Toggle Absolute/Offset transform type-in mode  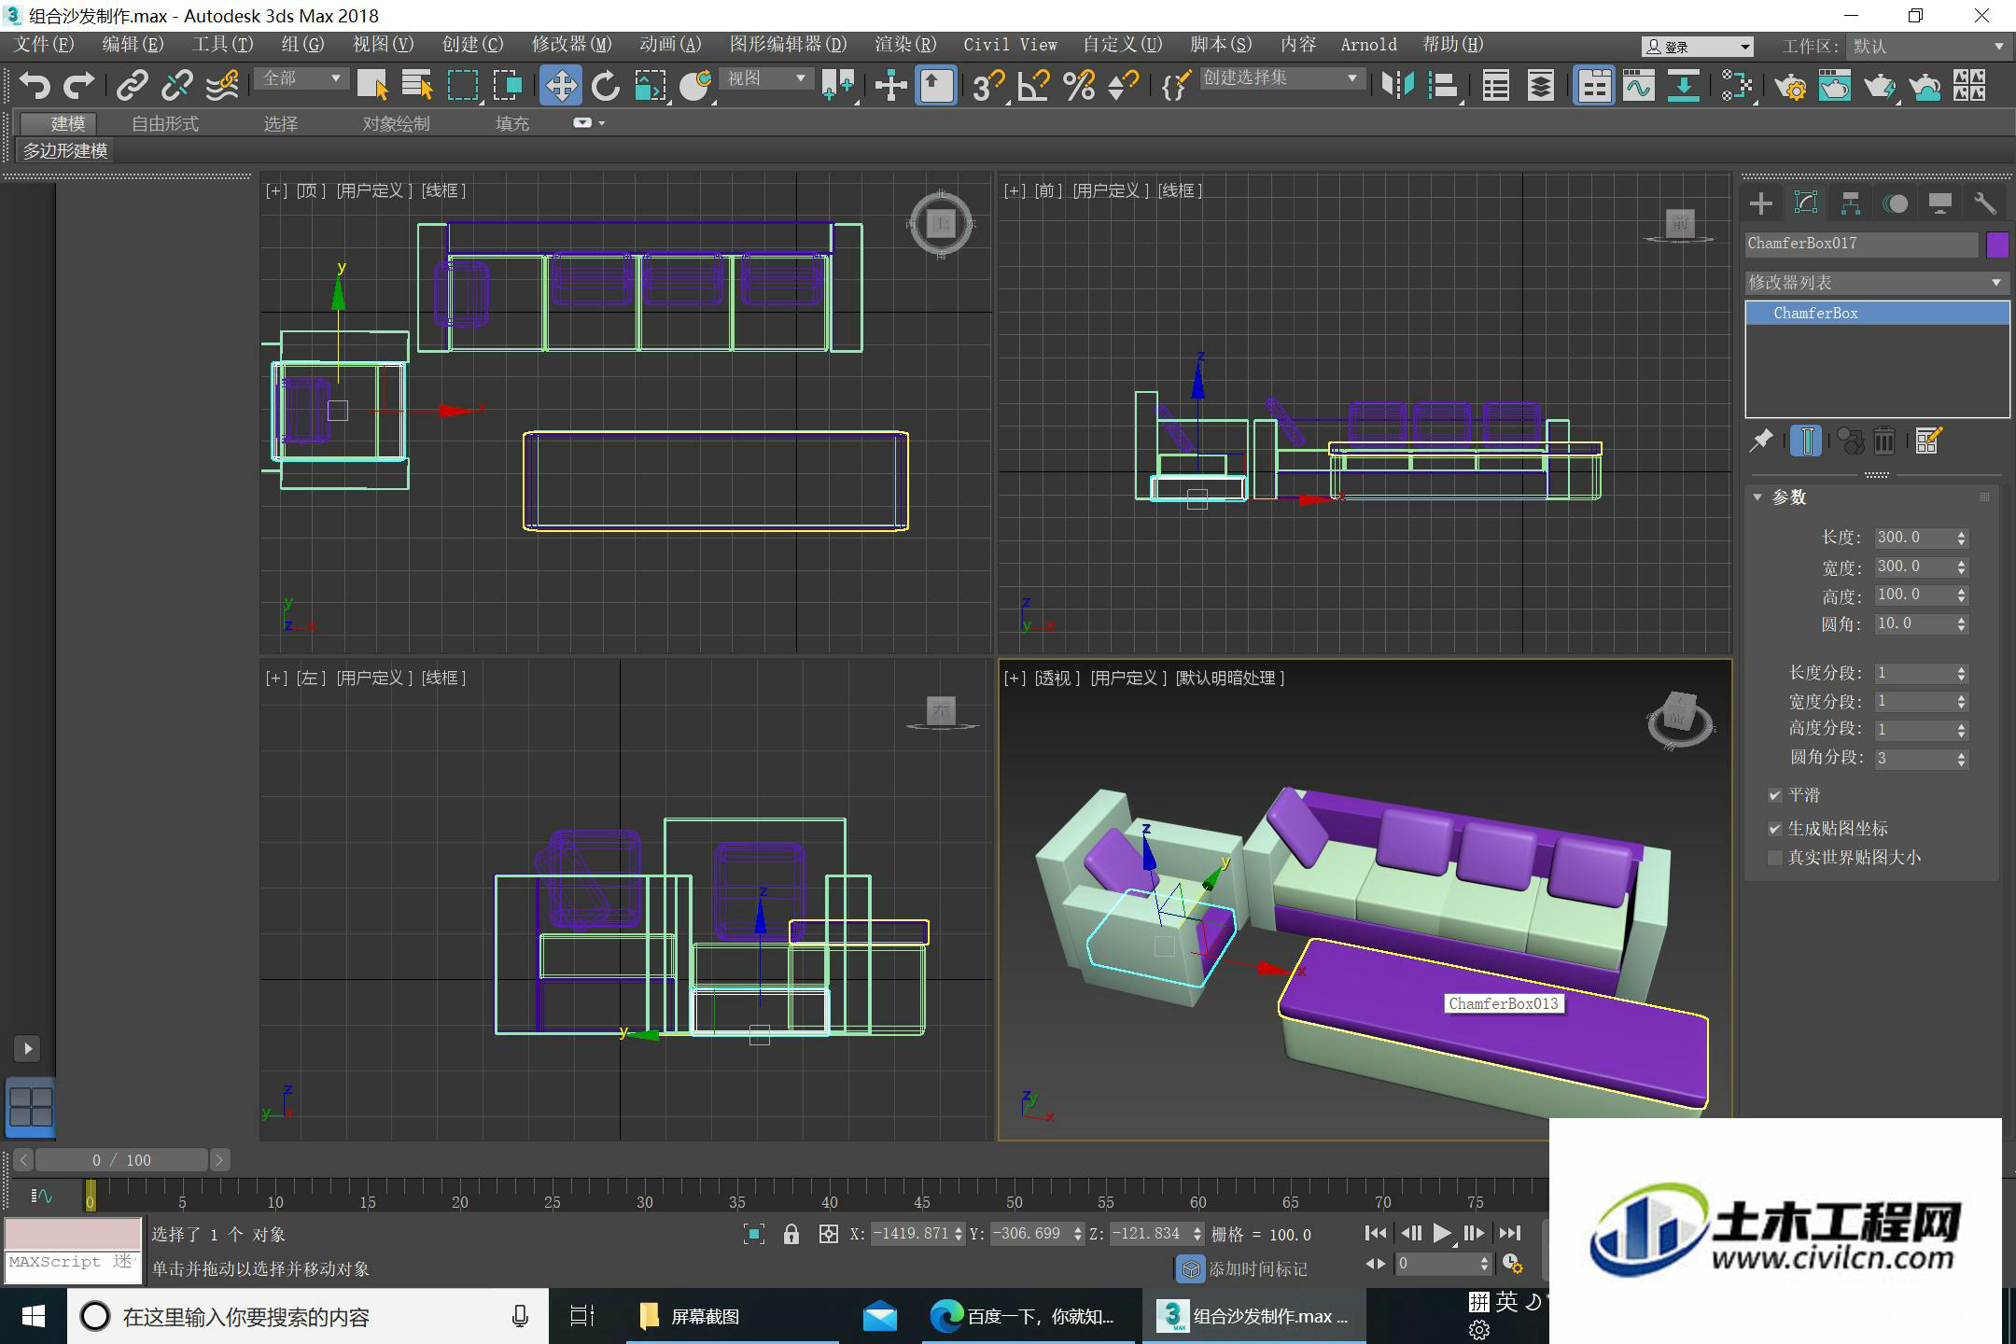828,1234
